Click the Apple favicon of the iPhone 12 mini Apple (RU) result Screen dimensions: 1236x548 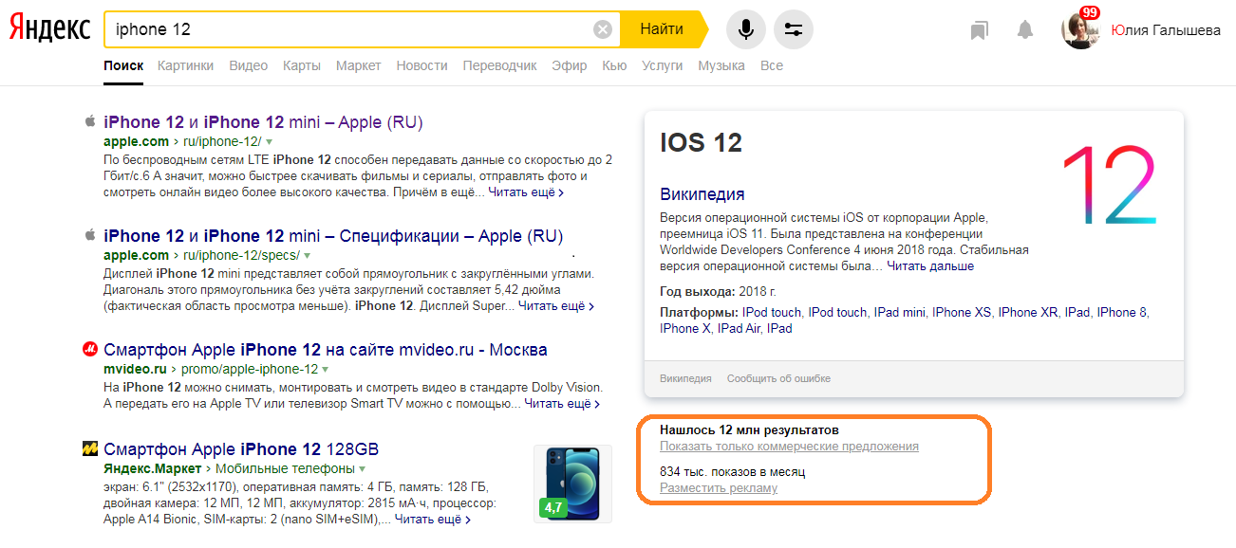point(90,121)
